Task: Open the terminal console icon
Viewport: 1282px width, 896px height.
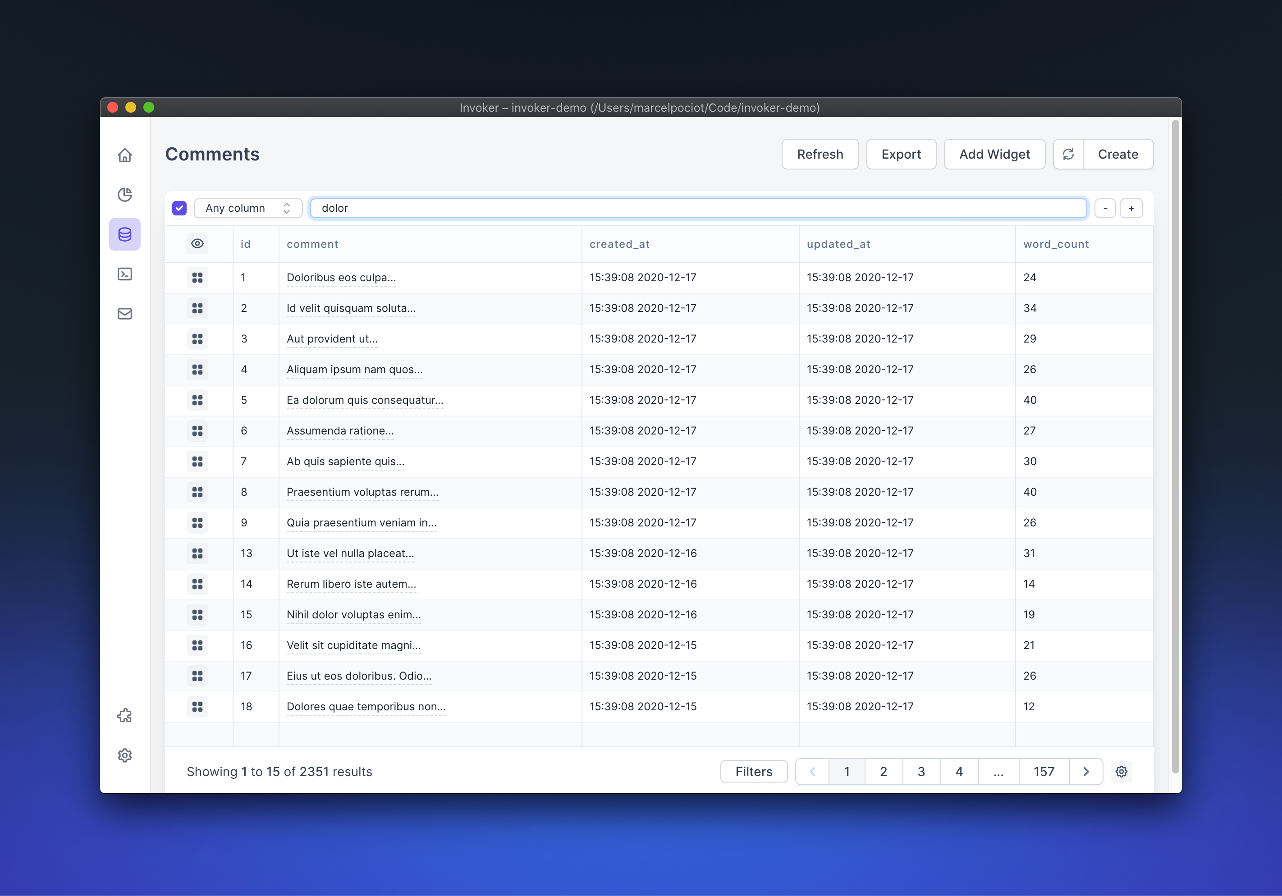Action: point(124,274)
